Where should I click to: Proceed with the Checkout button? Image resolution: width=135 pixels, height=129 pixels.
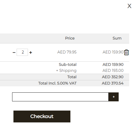point(42,116)
